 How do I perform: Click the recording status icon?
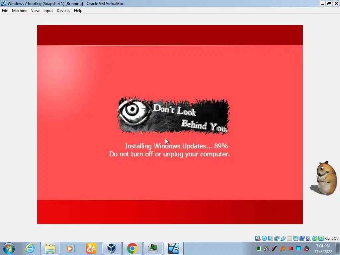[x=302, y=238]
